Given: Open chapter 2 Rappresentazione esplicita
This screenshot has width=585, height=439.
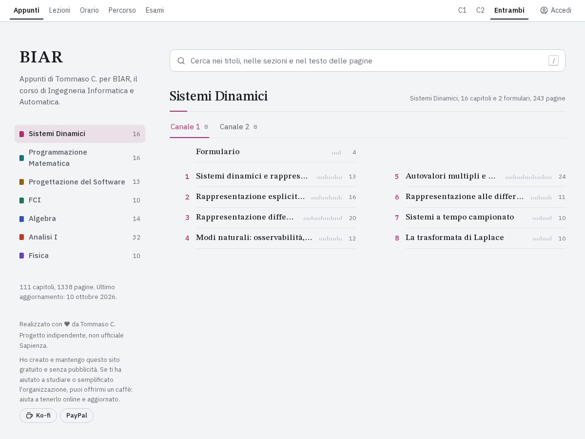Looking at the screenshot, I should pos(271,197).
